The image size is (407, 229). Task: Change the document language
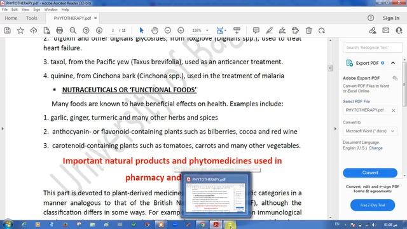pyautogui.click(x=376, y=148)
